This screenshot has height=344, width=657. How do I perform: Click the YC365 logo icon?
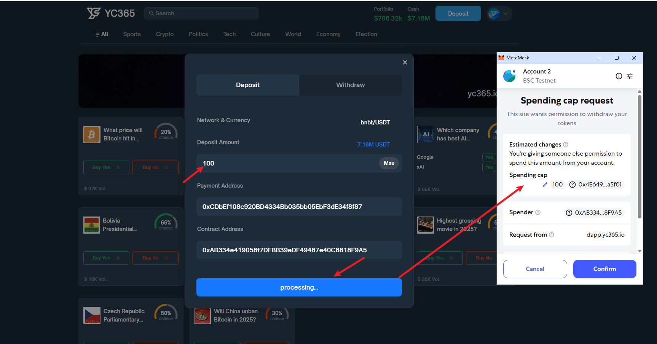coord(94,13)
